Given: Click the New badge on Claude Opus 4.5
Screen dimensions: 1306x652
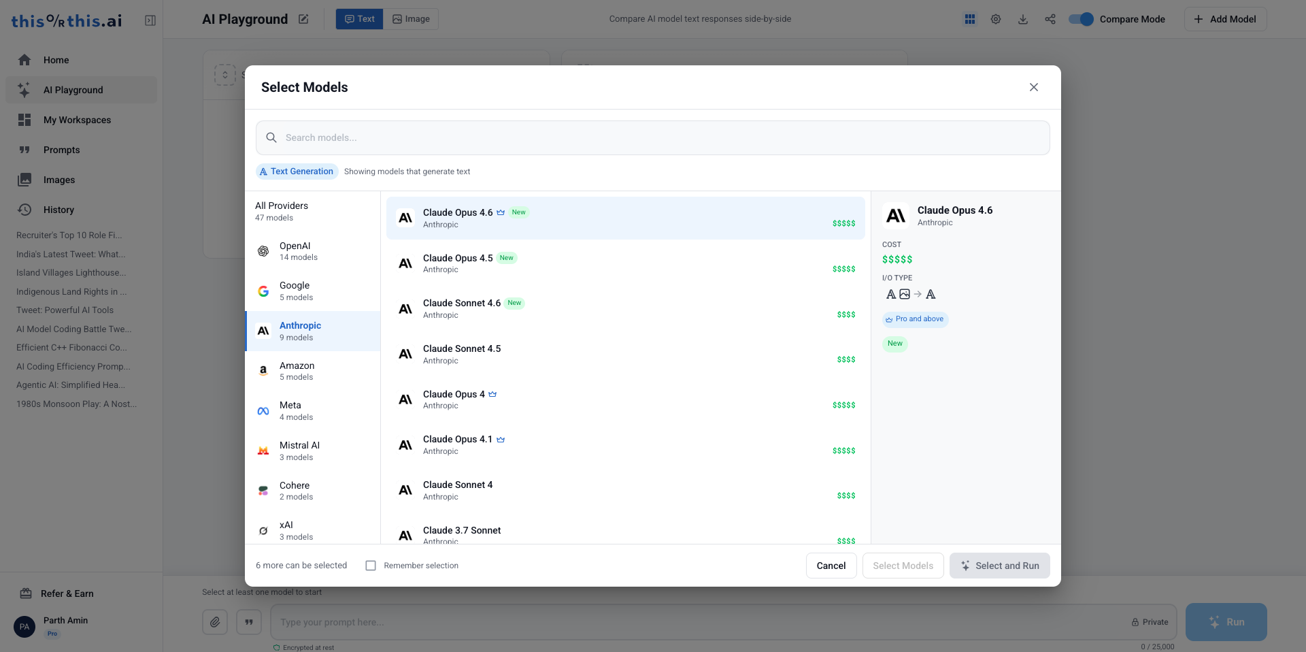Looking at the screenshot, I should 506,258.
